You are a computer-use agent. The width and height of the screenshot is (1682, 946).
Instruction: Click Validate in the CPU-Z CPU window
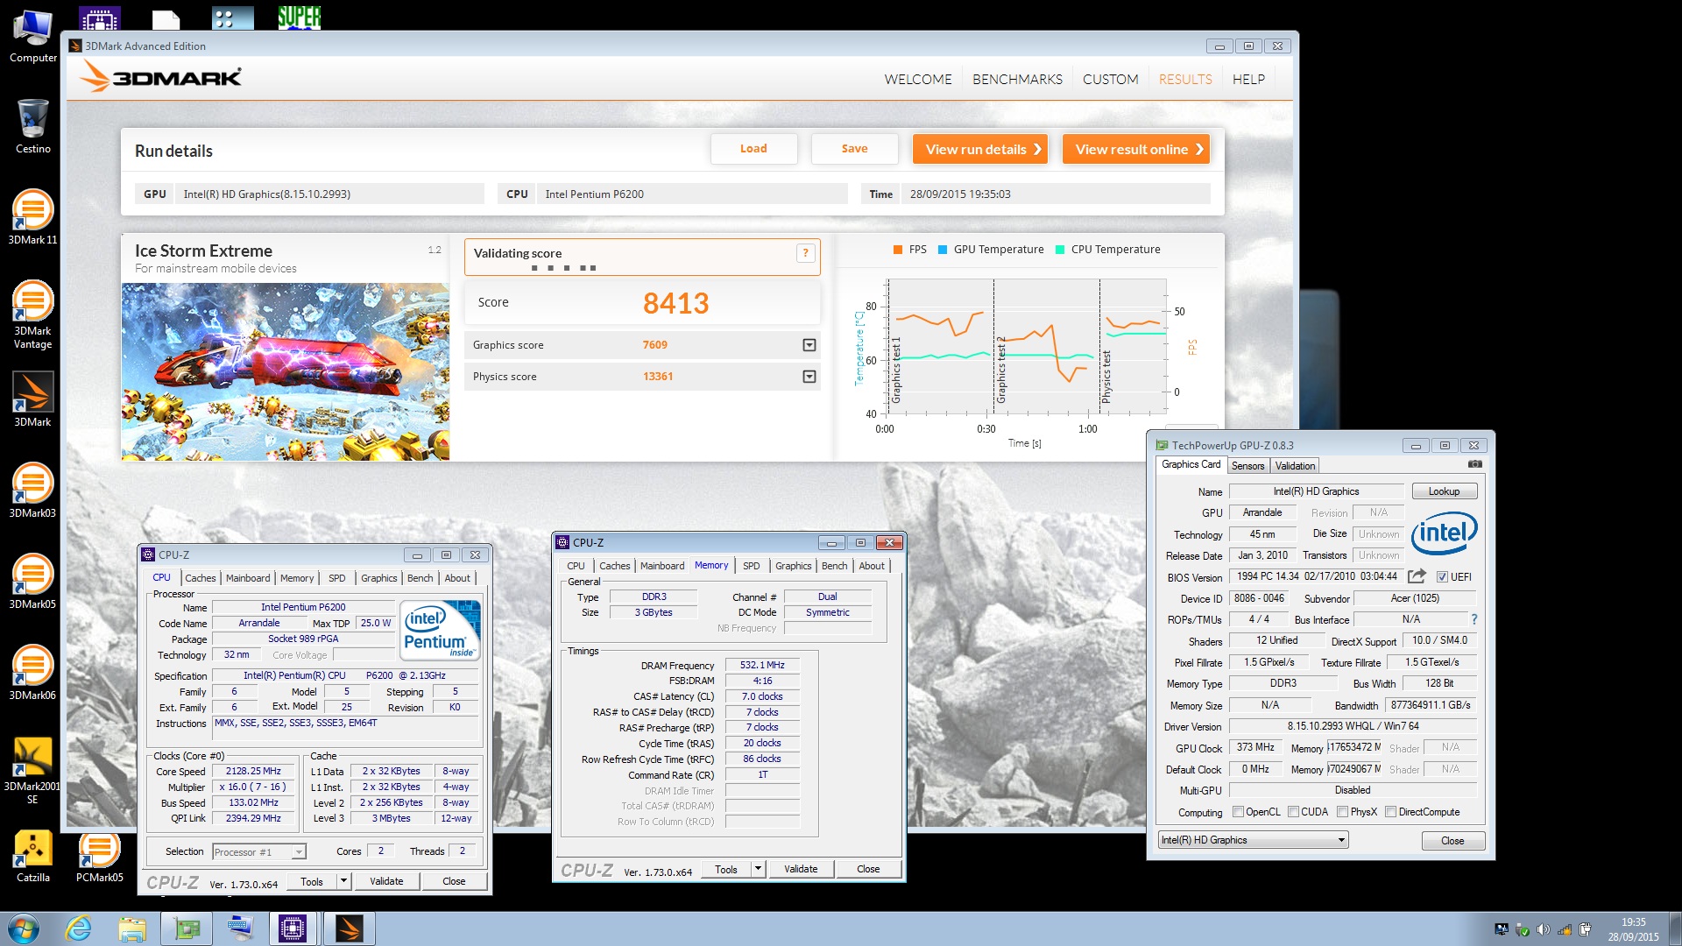tap(386, 881)
